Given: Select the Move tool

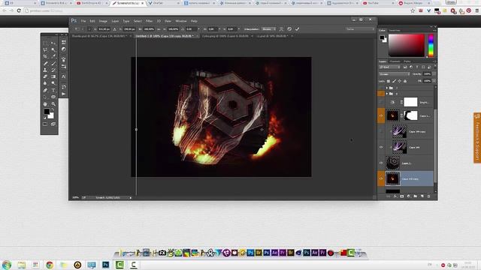Looking at the screenshot, I should 53,43.
